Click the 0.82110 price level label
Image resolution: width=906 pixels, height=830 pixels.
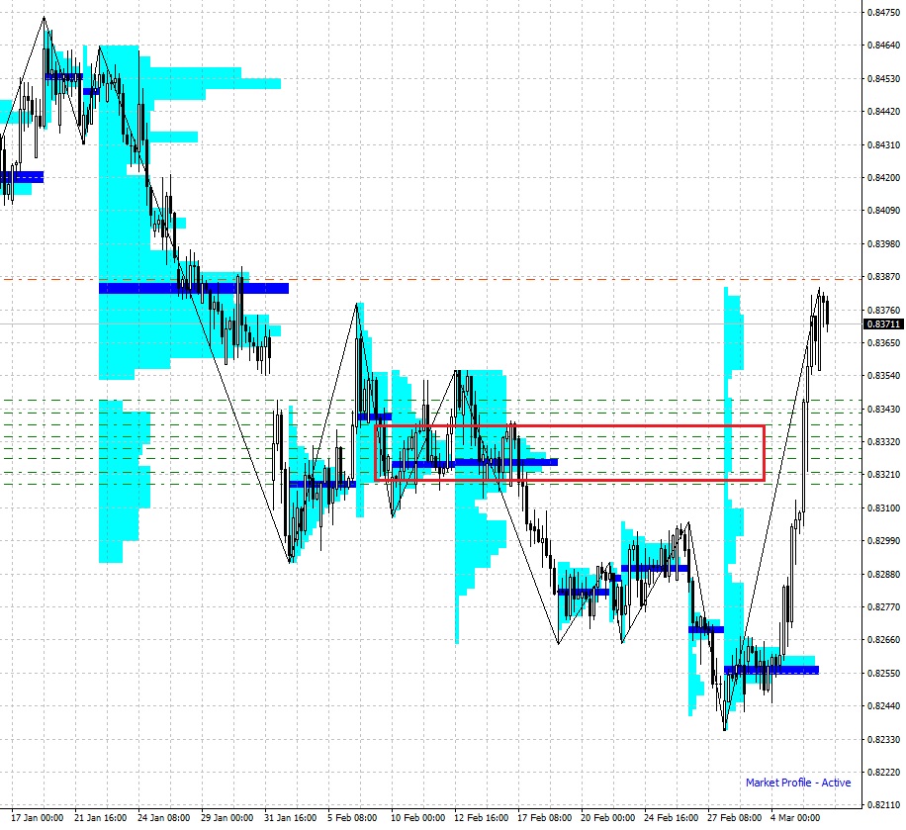pos(883,805)
